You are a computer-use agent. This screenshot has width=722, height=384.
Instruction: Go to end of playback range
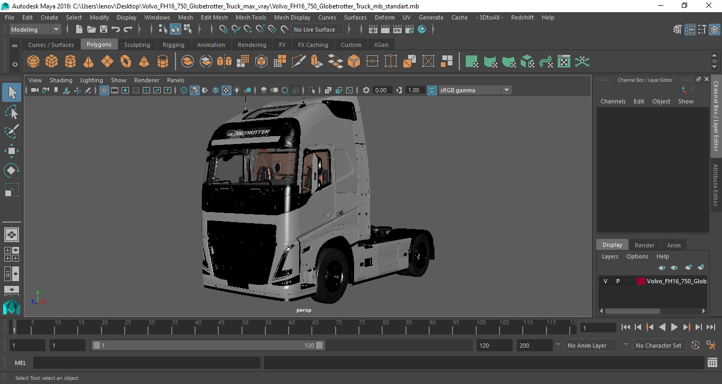pyautogui.click(x=710, y=327)
